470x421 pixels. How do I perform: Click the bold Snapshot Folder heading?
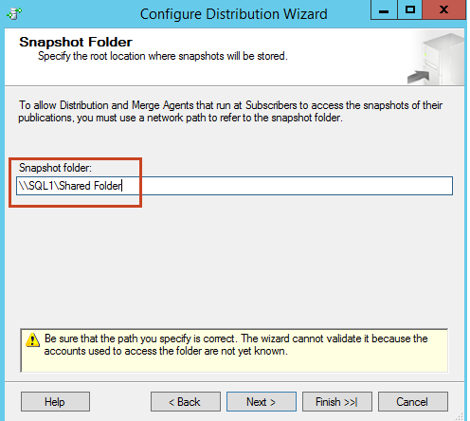[x=76, y=42]
